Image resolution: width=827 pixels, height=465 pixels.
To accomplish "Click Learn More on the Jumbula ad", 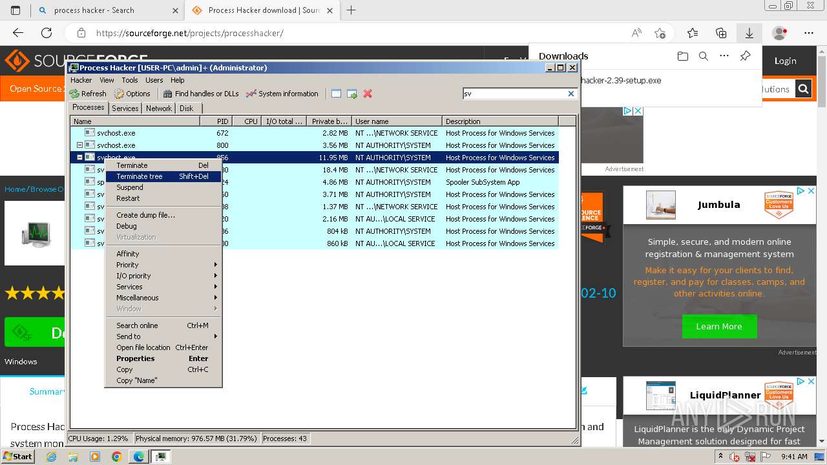I will pyautogui.click(x=719, y=326).
